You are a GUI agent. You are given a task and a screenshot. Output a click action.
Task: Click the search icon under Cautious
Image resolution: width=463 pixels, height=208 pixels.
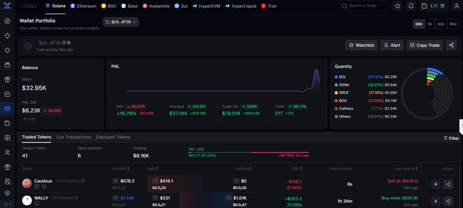coord(44,186)
